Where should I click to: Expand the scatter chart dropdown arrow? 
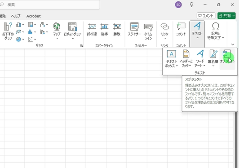tap(35, 40)
